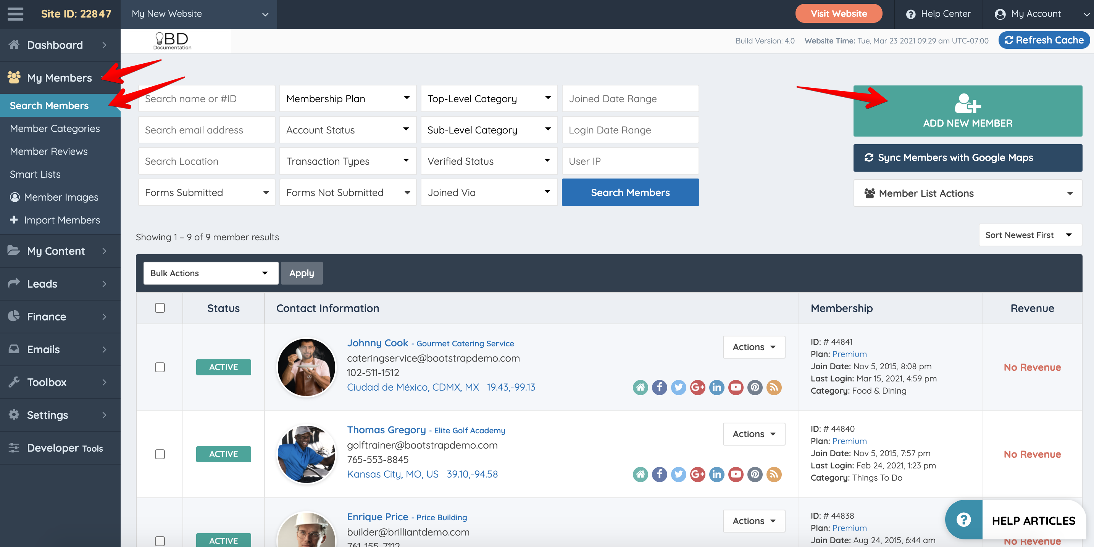Check the select-all members checkbox
The image size is (1094, 547).
pos(160,308)
